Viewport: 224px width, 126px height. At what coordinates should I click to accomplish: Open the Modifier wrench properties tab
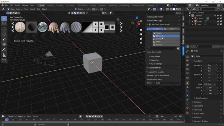pyautogui.click(x=188, y=87)
